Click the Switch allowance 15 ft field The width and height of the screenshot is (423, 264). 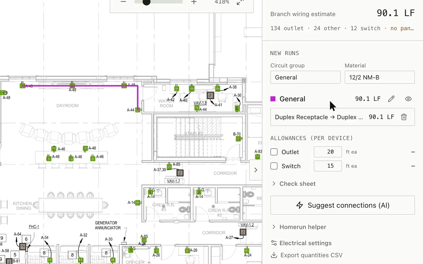pyautogui.click(x=328, y=166)
